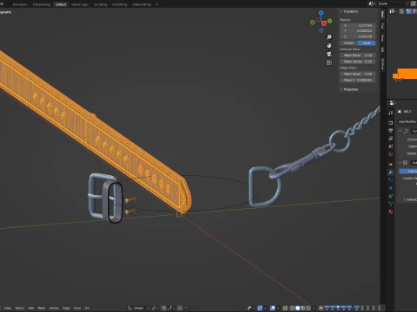Image resolution: width=417 pixels, height=312 pixels.
Task: Open pivot point dropdown
Action: pyautogui.click(x=156, y=308)
